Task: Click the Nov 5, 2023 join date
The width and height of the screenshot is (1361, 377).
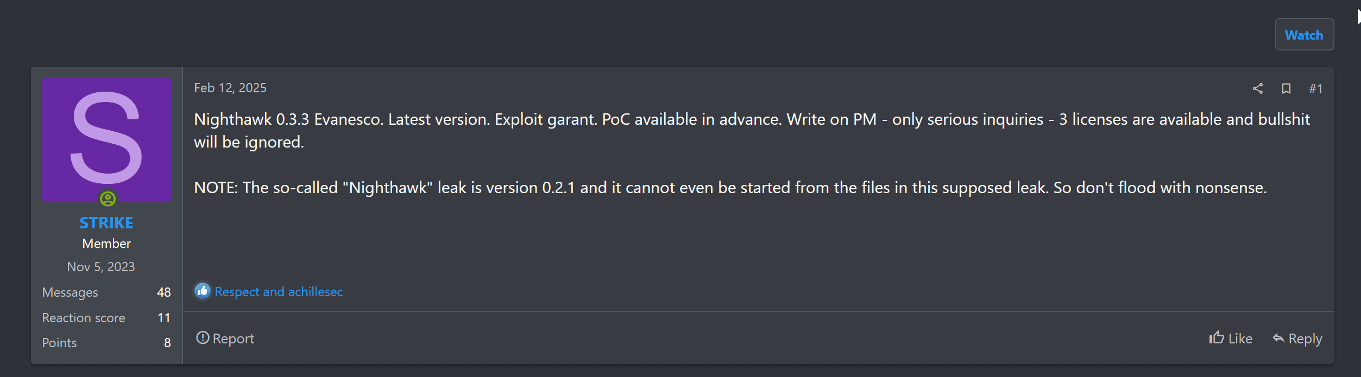Action: click(101, 267)
